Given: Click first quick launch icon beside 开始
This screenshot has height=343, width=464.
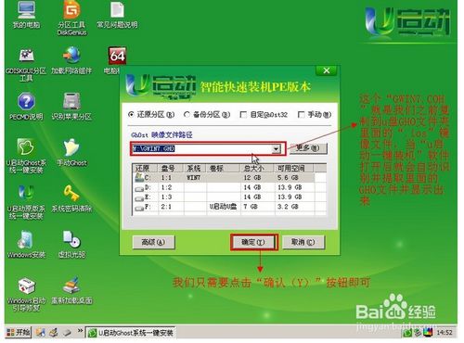Looking at the screenshot, I should pos(40,333).
